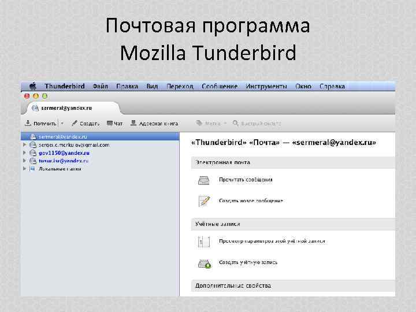Click the selected sermeral@yandex.ru account icon
This screenshot has width=416, height=312.
tap(33, 136)
